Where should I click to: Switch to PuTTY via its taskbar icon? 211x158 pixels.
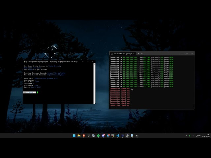tap(127, 136)
